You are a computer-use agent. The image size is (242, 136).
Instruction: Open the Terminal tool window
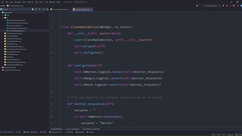[80, 132]
